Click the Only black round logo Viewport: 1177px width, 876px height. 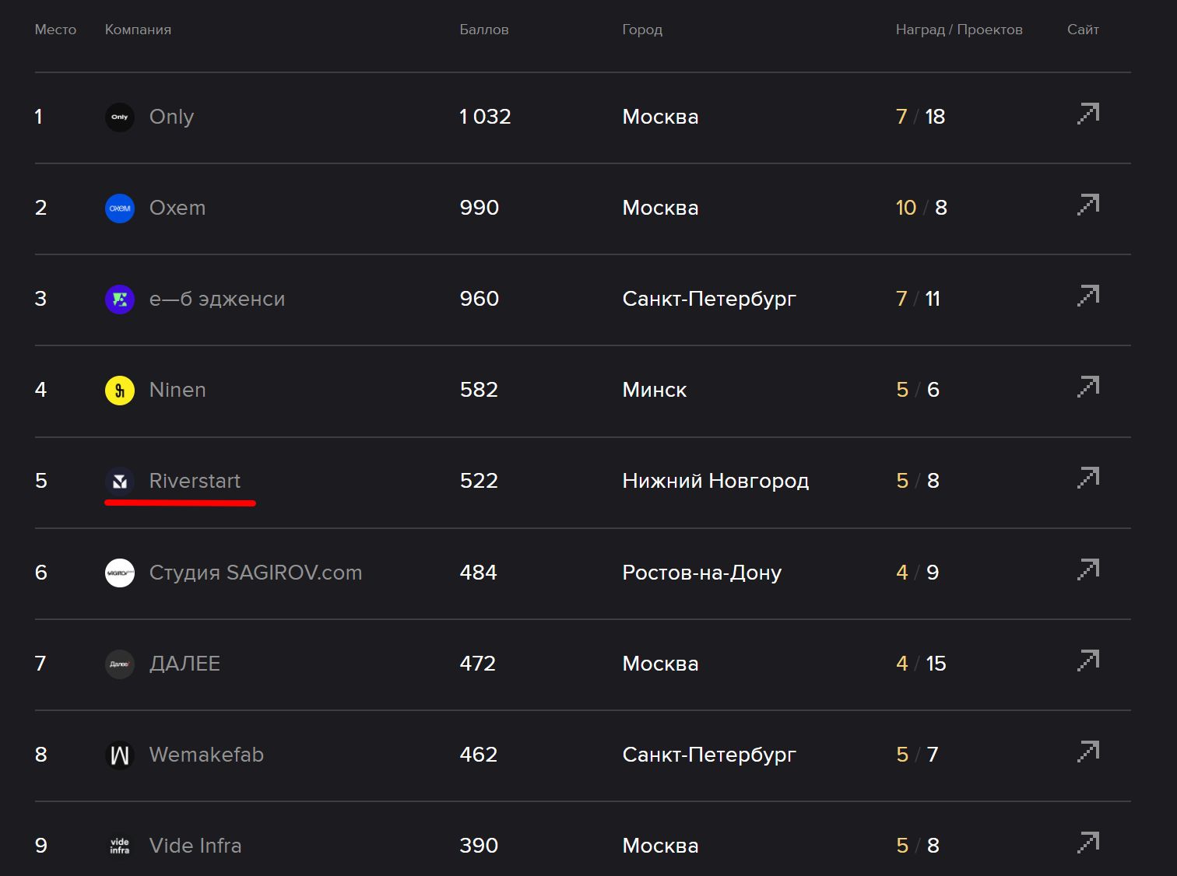point(120,117)
